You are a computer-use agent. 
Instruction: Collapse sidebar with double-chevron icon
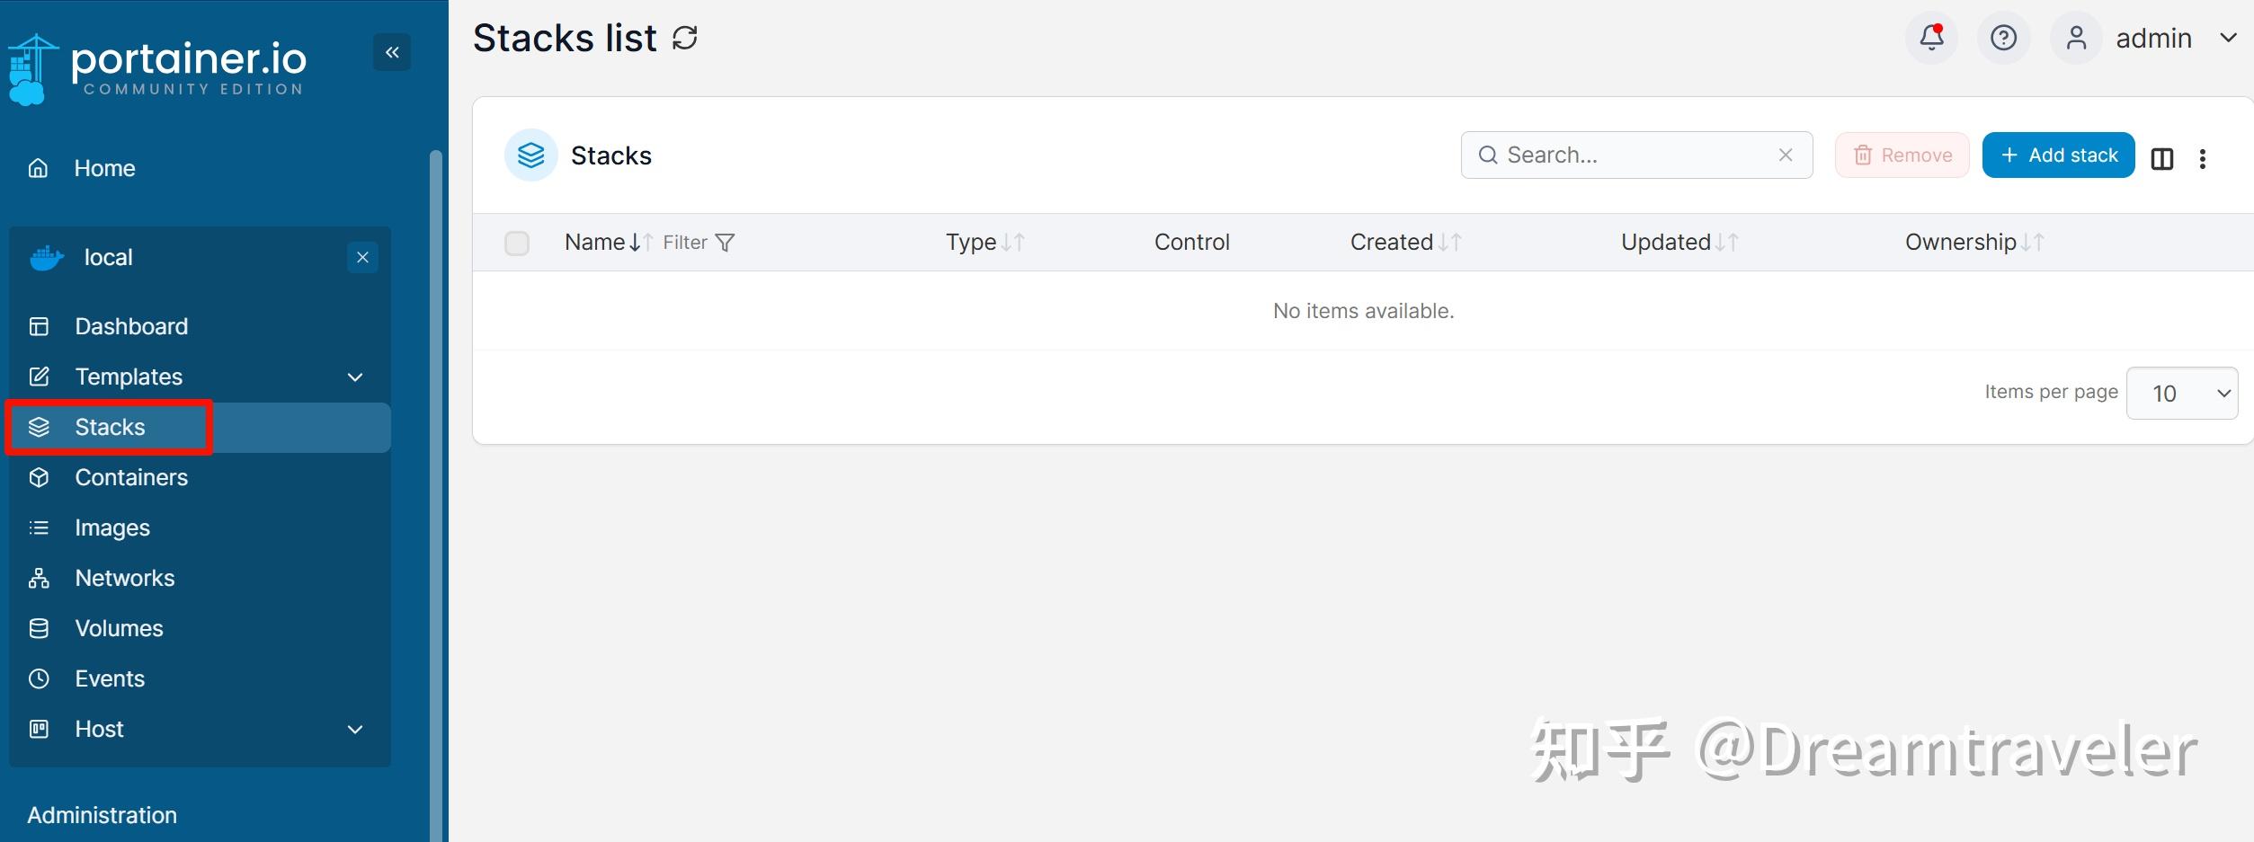point(392,52)
